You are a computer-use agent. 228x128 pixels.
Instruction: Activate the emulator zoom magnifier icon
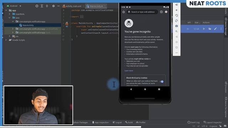coord(177,31)
